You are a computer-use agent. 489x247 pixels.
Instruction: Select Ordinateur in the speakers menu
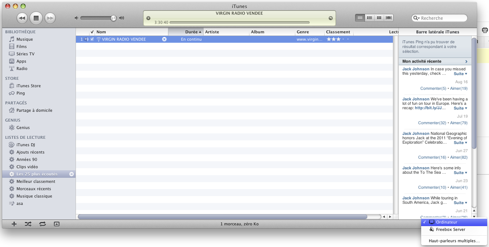454,222
